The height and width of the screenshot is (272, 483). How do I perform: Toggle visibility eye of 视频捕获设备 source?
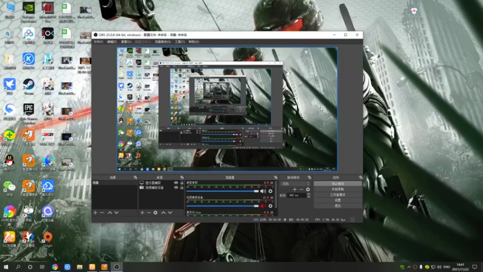176,187
